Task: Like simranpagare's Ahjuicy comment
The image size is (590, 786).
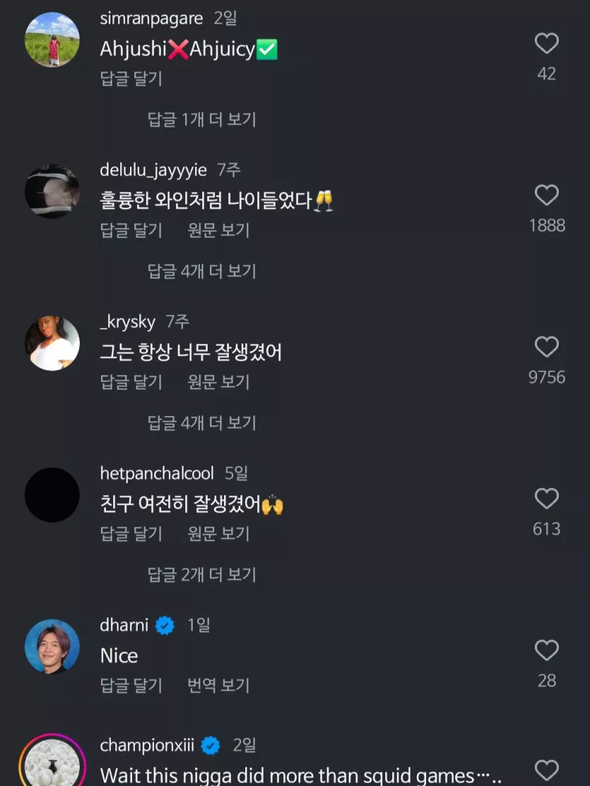Action: tap(546, 44)
